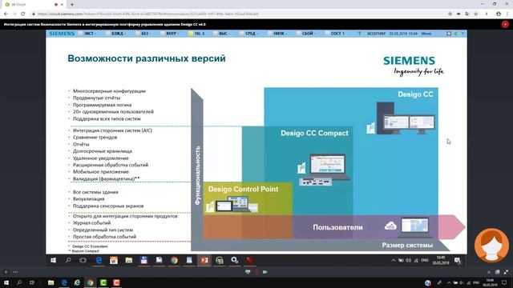The width and height of the screenshot is (513, 288).
Task: Open the Меню item in Desigo bar
Action: pyautogui.click(x=426, y=34)
